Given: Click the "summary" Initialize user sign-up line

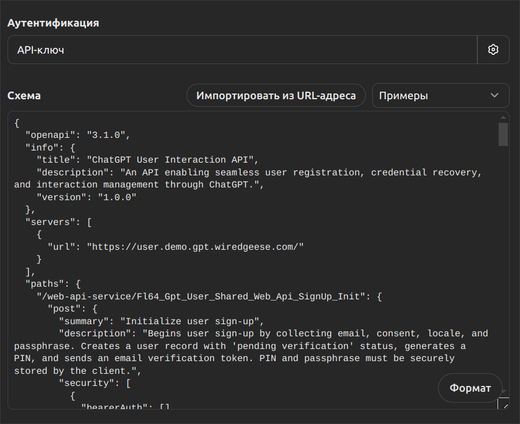Looking at the screenshot, I should tap(162, 321).
